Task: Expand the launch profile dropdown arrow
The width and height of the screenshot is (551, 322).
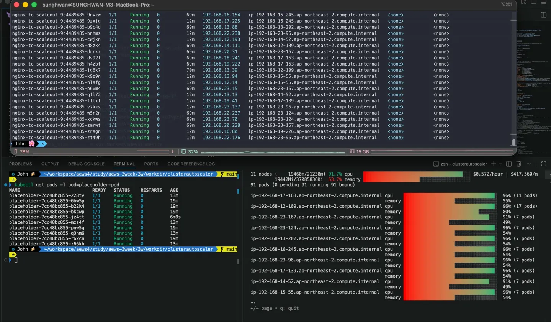Action: [500, 164]
